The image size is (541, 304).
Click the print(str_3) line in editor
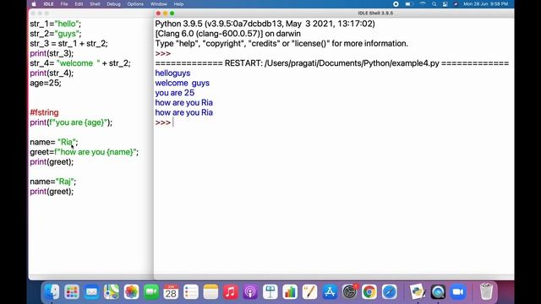click(x=52, y=53)
